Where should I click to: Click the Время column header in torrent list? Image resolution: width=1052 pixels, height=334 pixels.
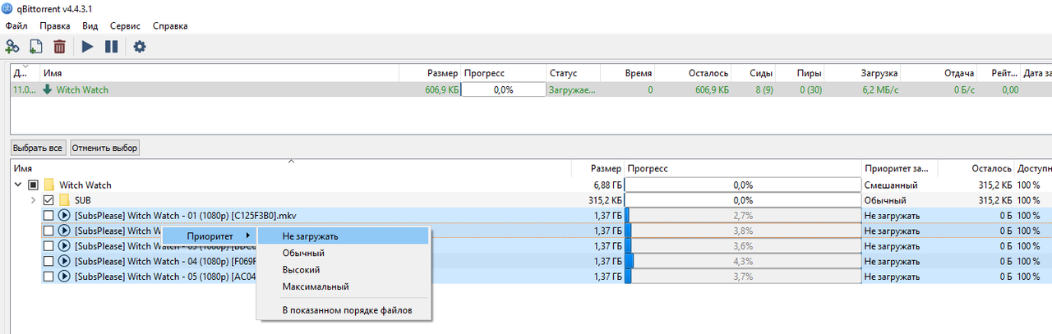tap(628, 73)
